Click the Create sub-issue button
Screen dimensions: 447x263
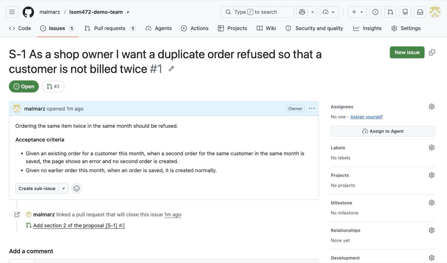point(37,188)
